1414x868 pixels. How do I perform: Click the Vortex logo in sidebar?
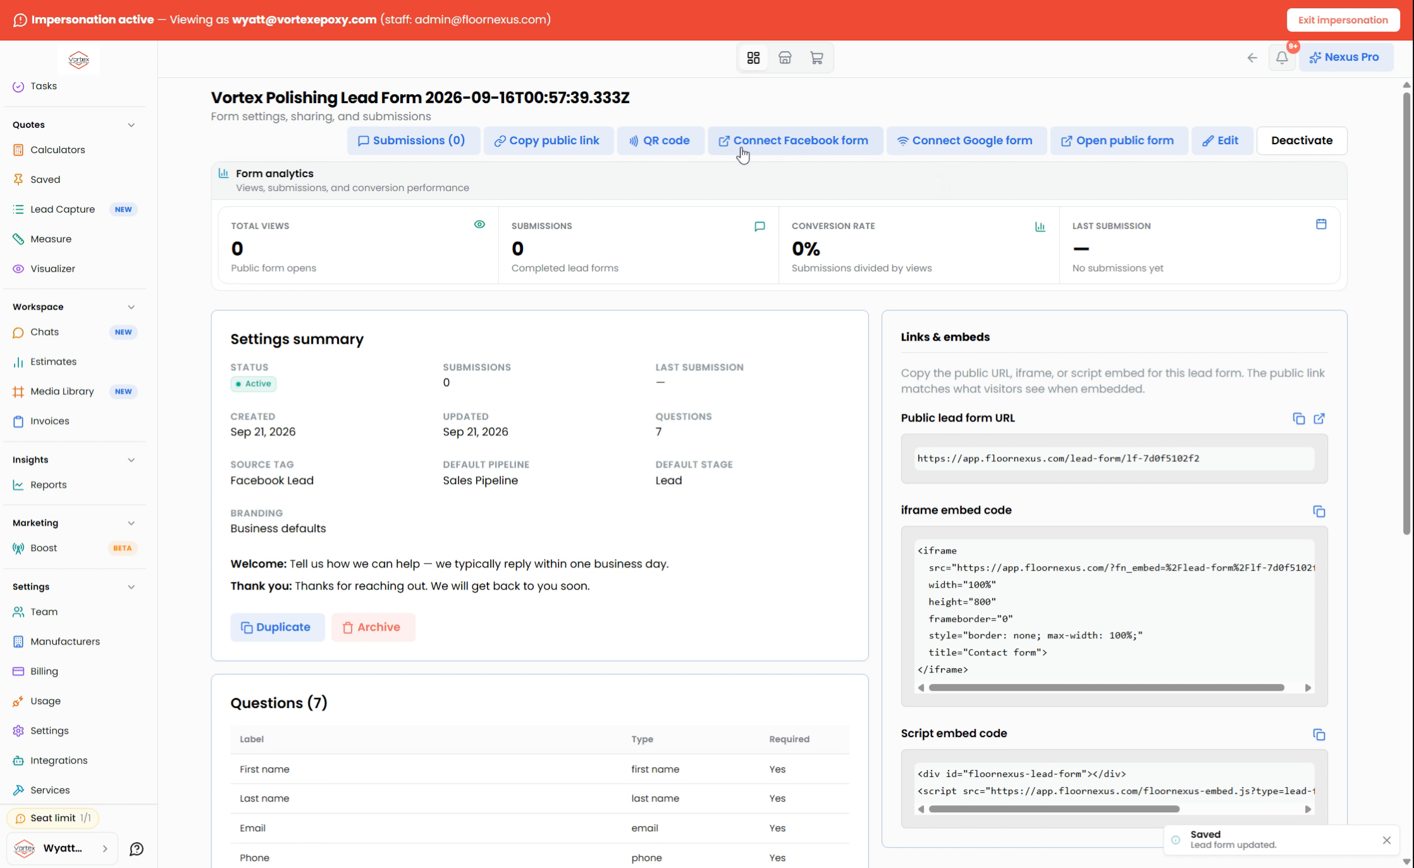pyautogui.click(x=78, y=60)
